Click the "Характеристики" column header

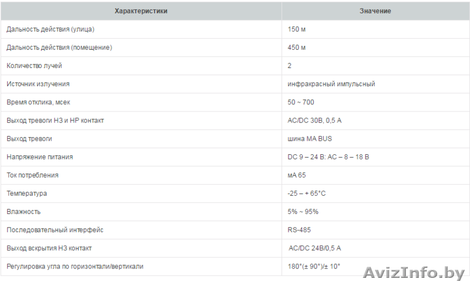(x=141, y=11)
